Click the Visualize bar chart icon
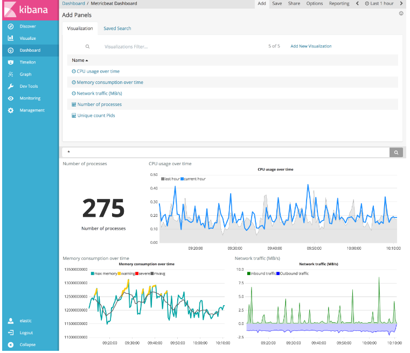This screenshot has width=410, height=353. (x=11, y=38)
